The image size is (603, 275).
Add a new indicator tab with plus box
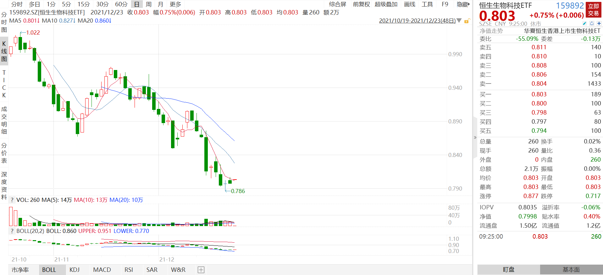[x=201, y=270]
